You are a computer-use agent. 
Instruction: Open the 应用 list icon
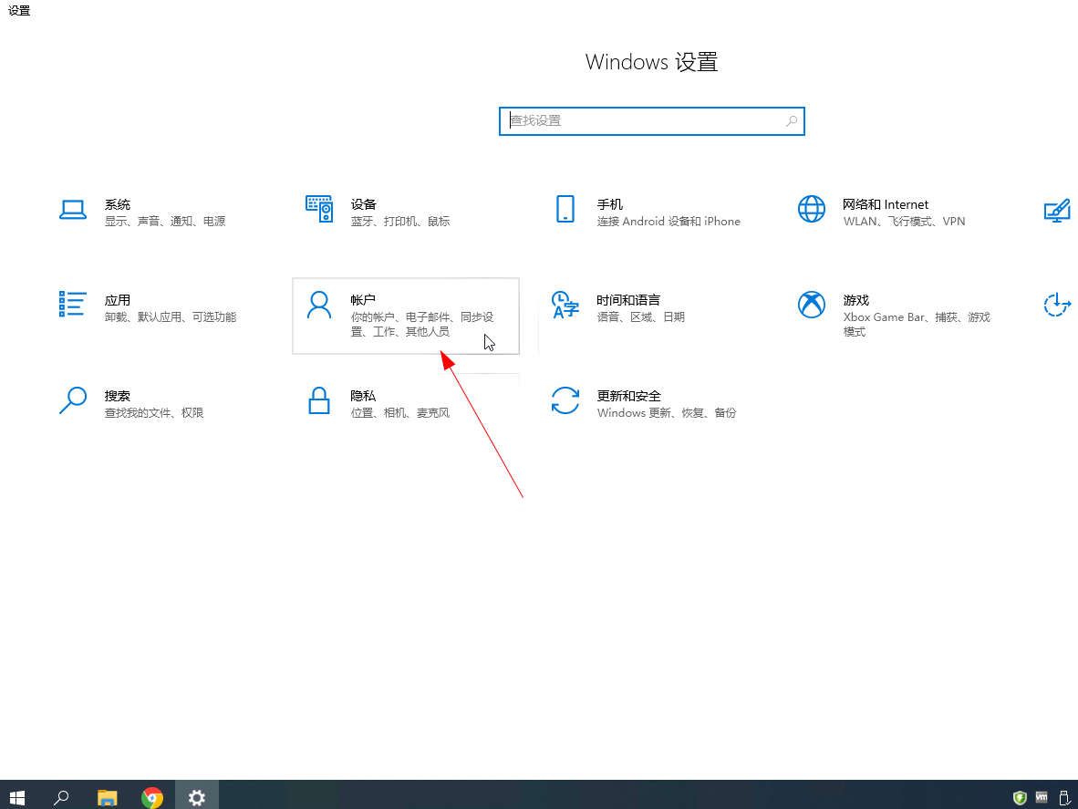click(72, 304)
